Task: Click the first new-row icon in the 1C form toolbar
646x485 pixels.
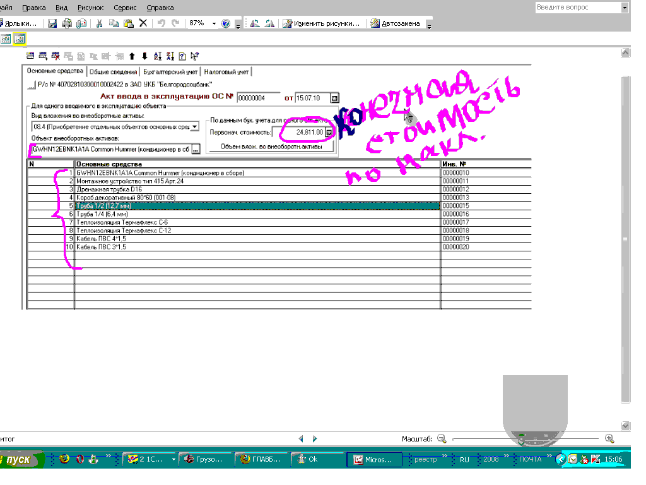Action: click(x=30, y=56)
